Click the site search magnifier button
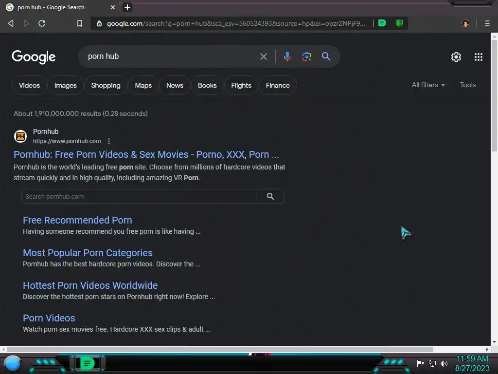498x374 pixels. point(270,197)
